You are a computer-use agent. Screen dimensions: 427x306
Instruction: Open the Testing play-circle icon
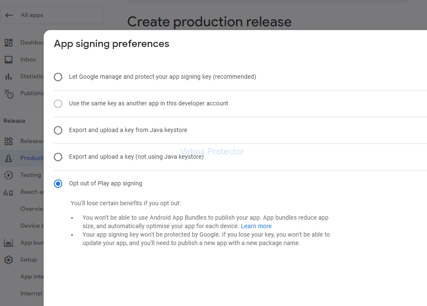(x=8, y=175)
